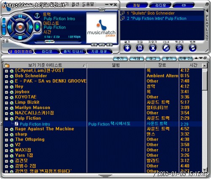Viewport: 211px width, 179px height.
Task: Click the note icon of playlist entry Bullets
Action: tap(123, 13)
